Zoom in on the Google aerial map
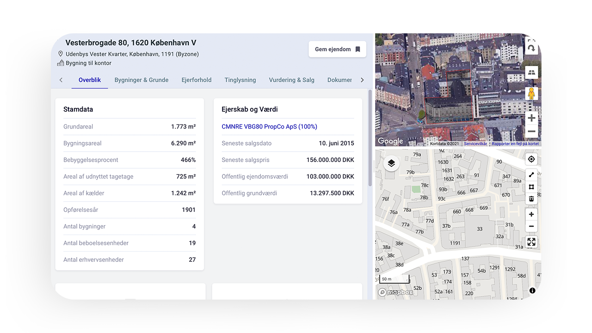This screenshot has width=592, height=333. [x=531, y=118]
